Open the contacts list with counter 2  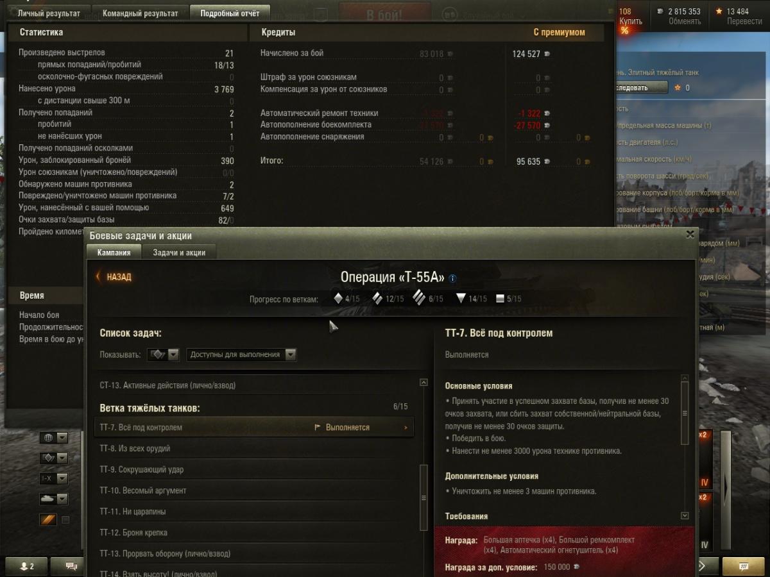pos(26,566)
